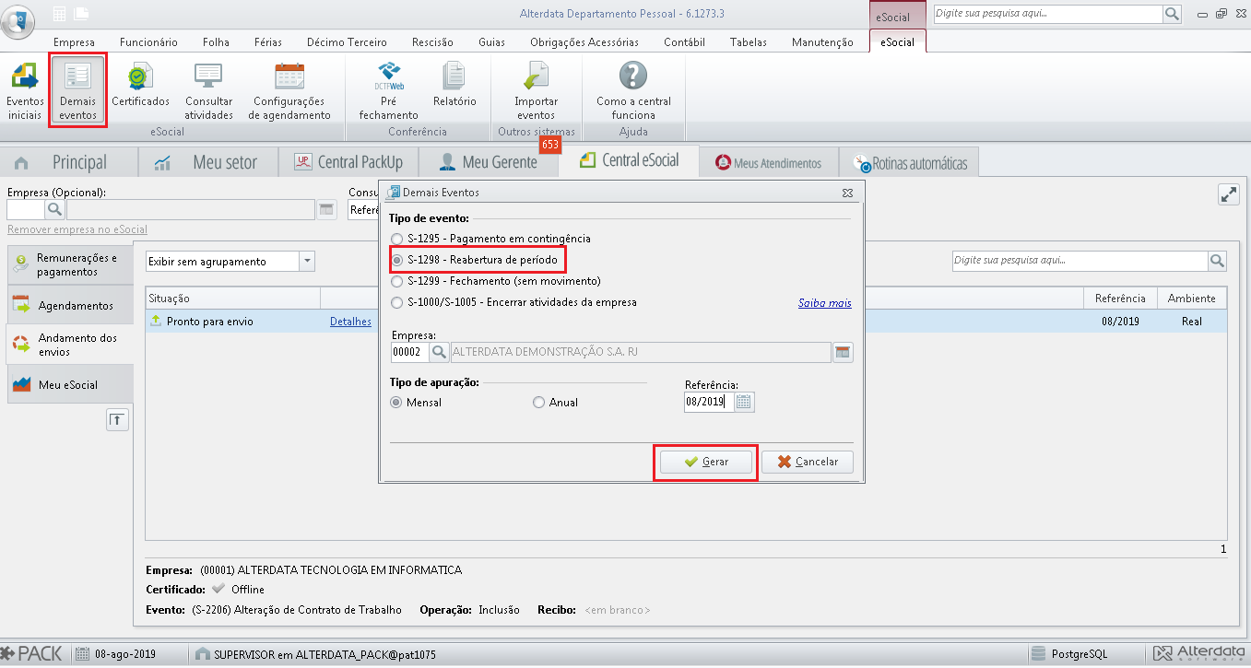Click the Alterdata application menu orb
This screenshot has width=1251, height=668.
click(x=18, y=21)
